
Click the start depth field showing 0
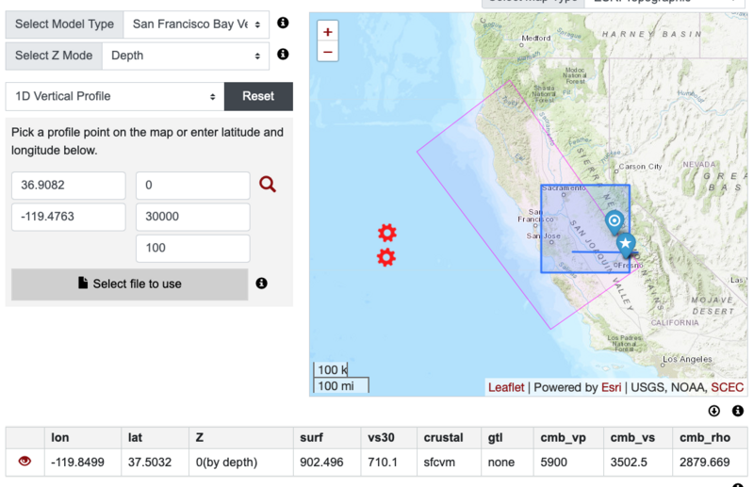(x=193, y=185)
